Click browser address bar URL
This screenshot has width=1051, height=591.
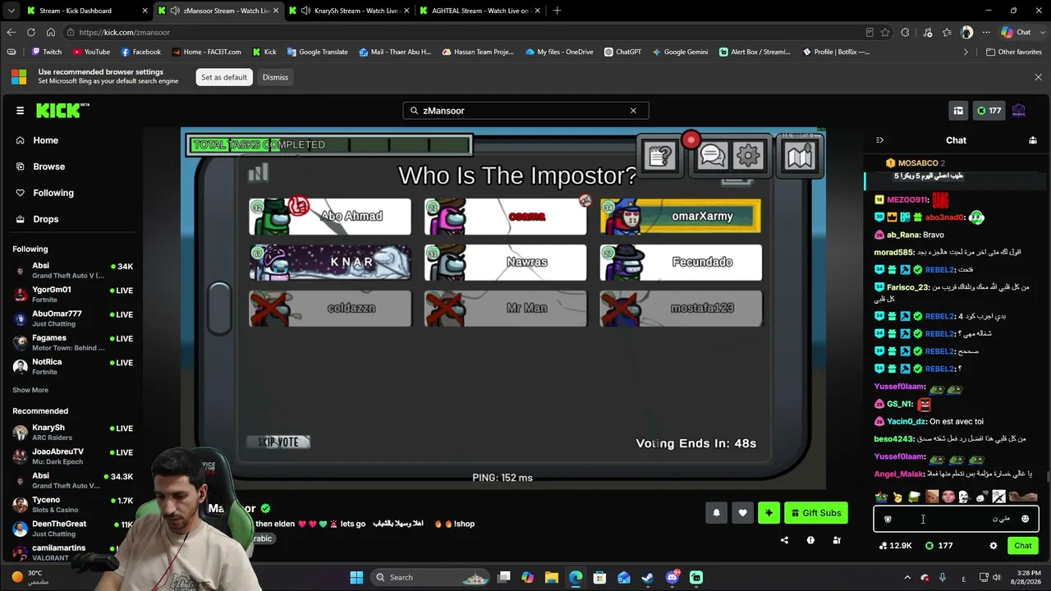tap(125, 32)
